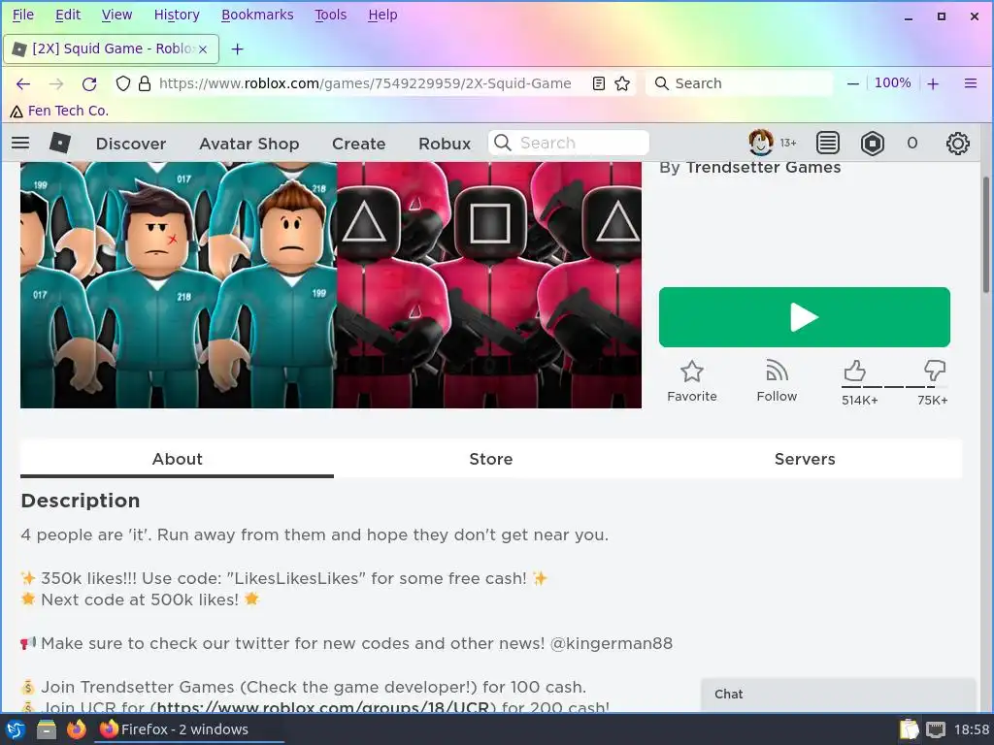This screenshot has height=745, width=994.
Task: Open the tracking protection shield icon
Action: click(123, 83)
